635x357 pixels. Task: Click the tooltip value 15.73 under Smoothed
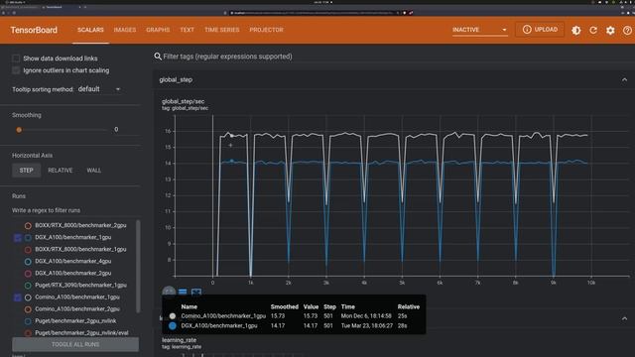278,316
